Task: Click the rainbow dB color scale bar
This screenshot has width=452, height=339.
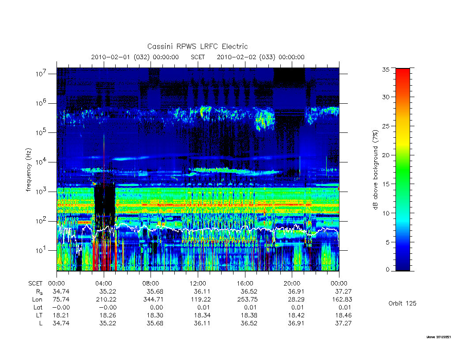Action: [403, 169]
